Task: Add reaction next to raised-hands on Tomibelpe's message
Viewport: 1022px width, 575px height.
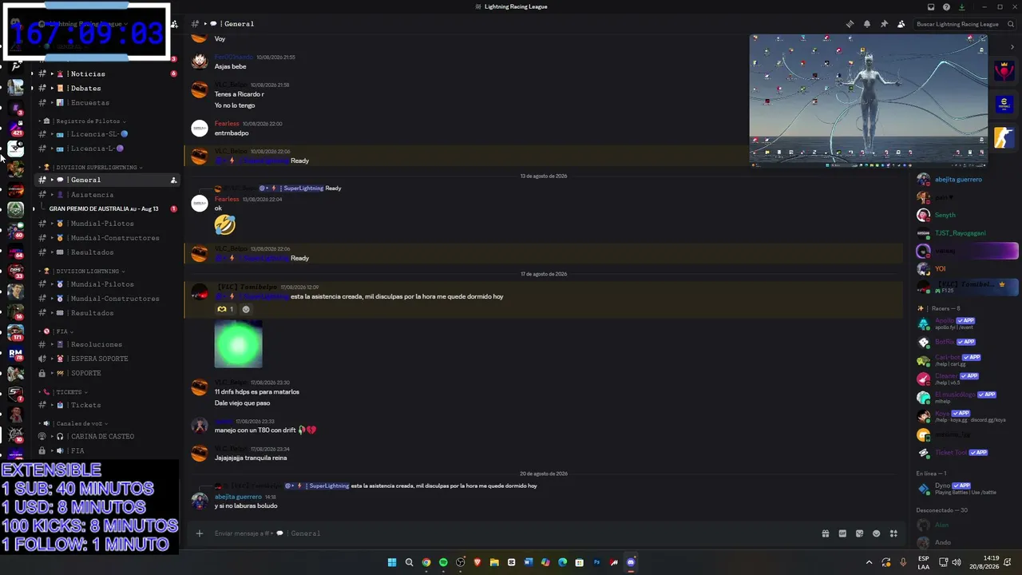Action: tap(246, 309)
